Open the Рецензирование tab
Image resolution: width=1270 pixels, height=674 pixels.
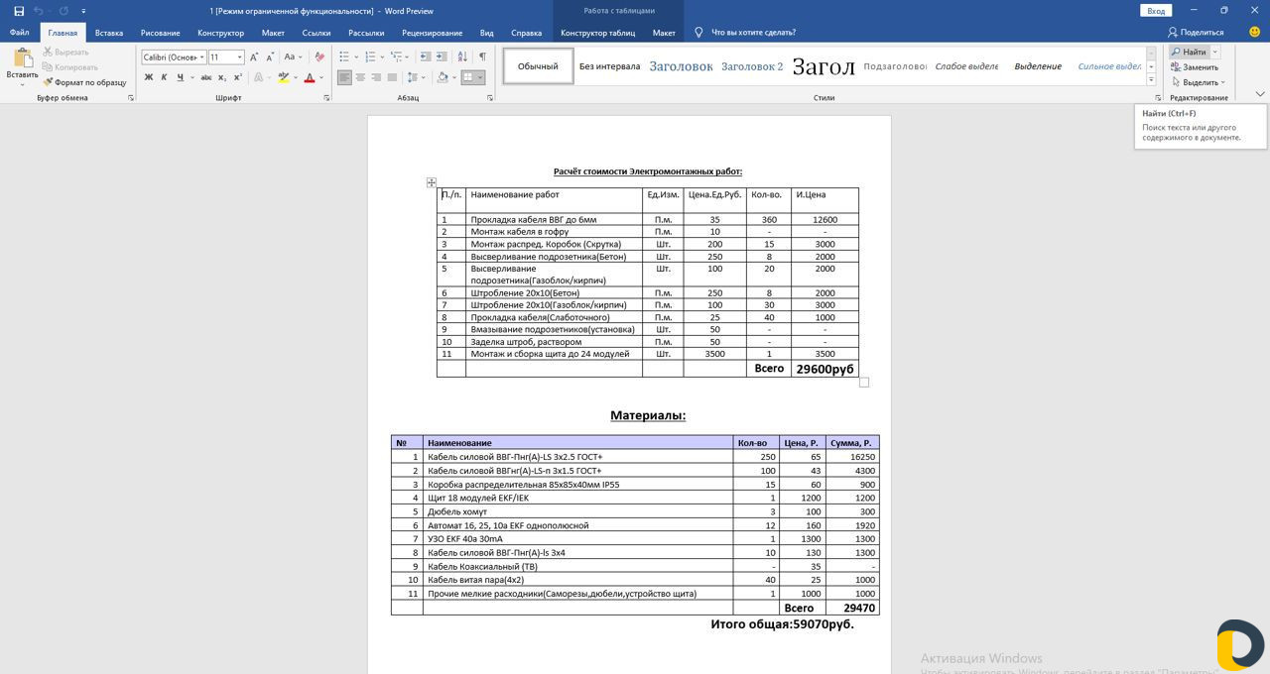432,33
